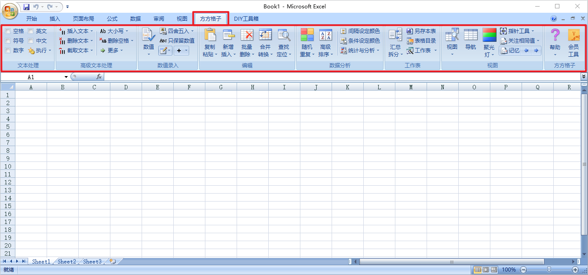588x275 pixels.
Task: Select the 高级排序 A-Z icon
Action: point(325,35)
